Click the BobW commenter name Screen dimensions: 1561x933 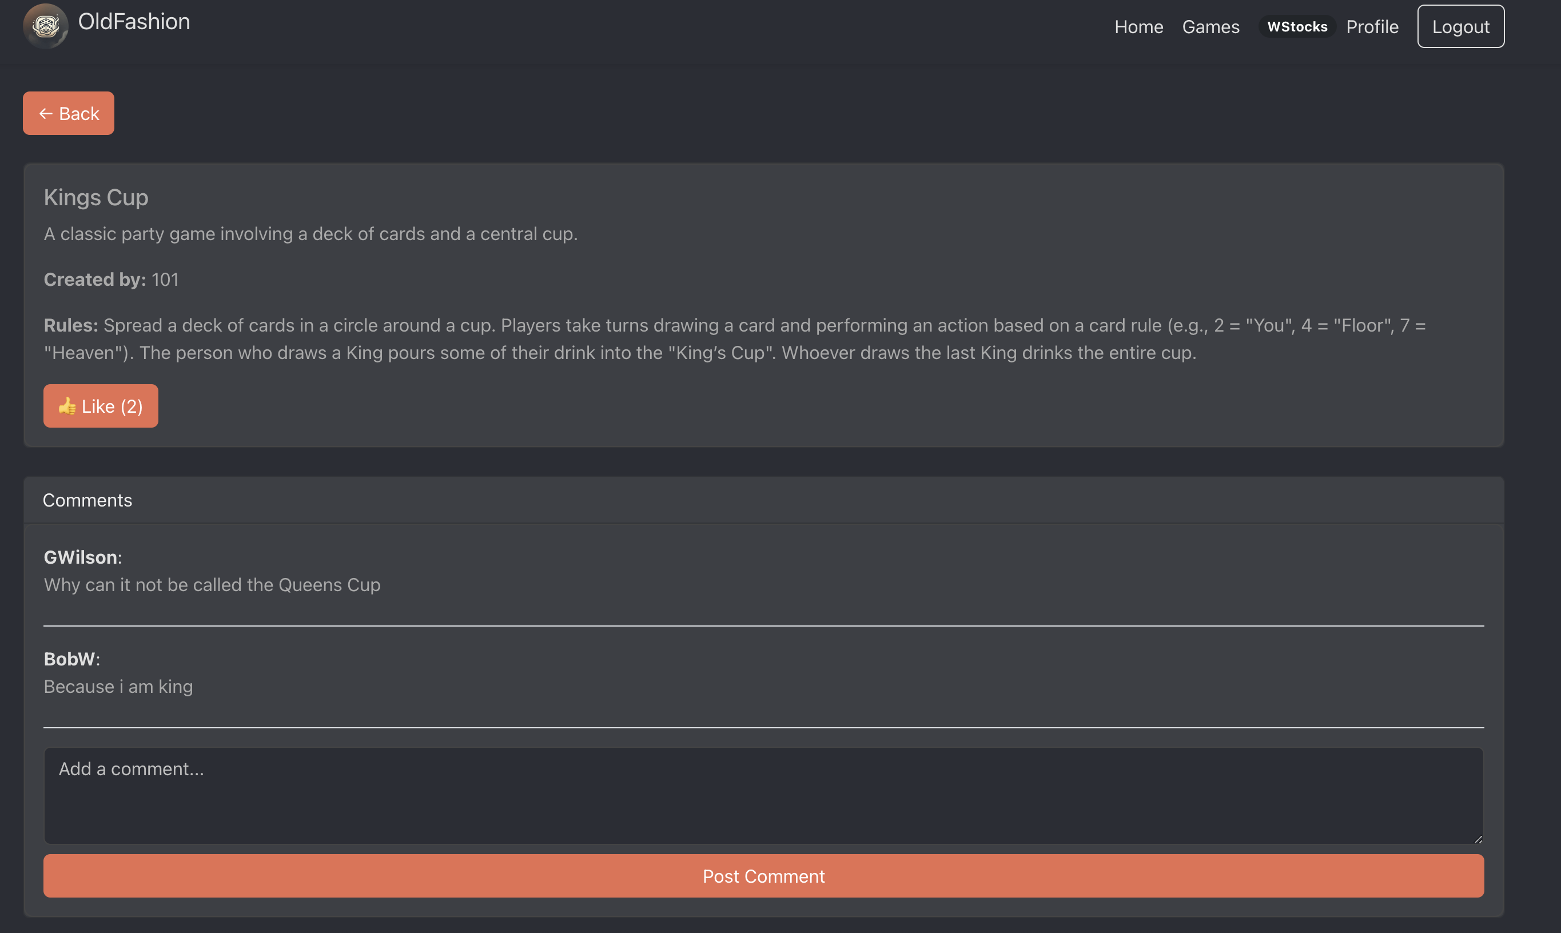pyautogui.click(x=70, y=659)
